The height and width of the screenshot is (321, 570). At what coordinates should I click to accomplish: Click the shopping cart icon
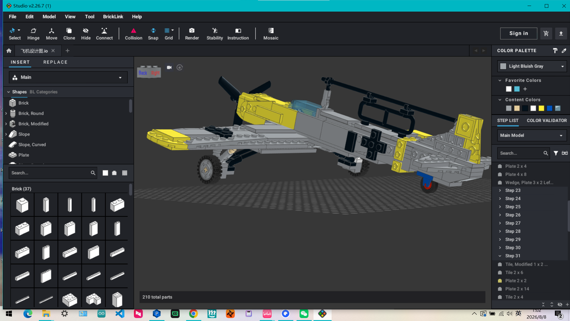point(546,33)
